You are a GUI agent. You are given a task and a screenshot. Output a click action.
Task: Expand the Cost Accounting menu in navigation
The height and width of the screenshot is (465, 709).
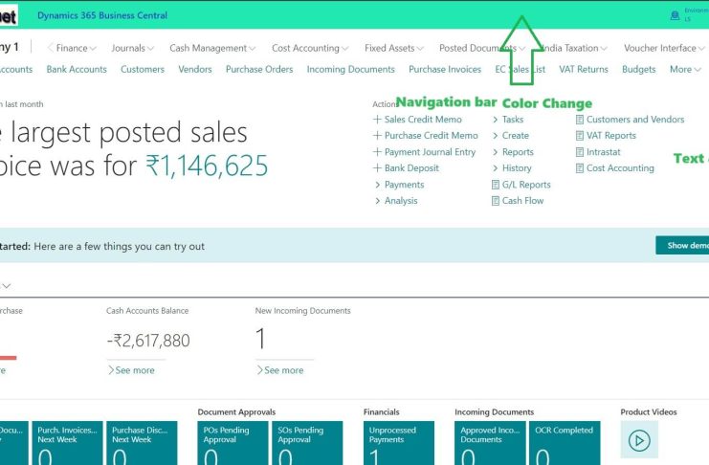pos(310,48)
